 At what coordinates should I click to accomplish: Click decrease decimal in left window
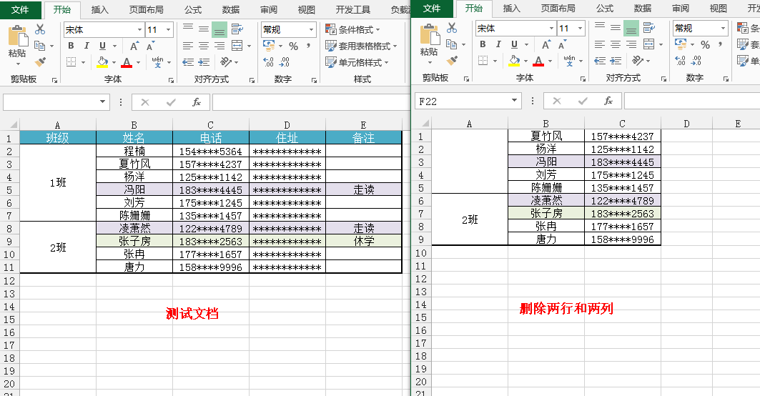285,62
